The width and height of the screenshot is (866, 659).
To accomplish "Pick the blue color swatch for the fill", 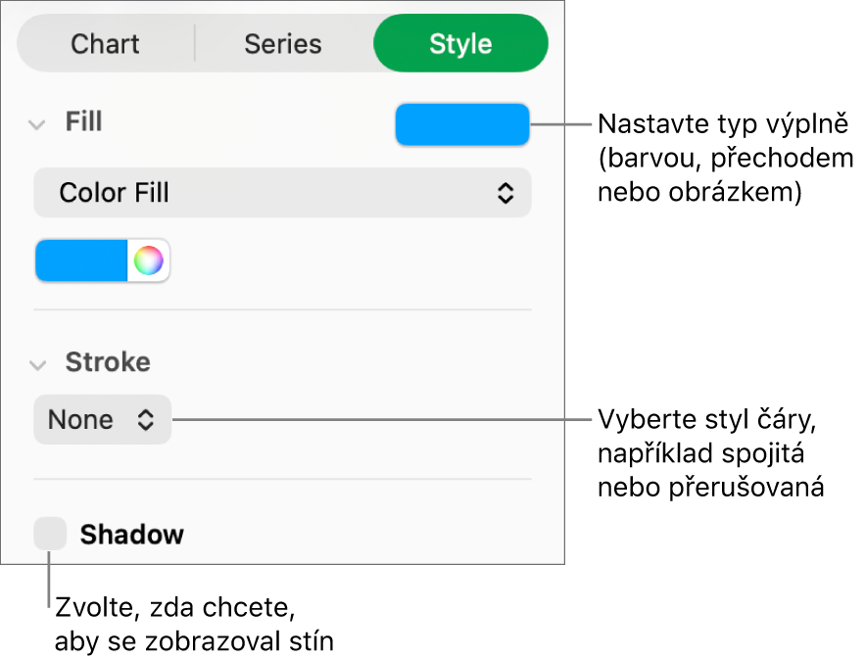I will tap(83, 260).
